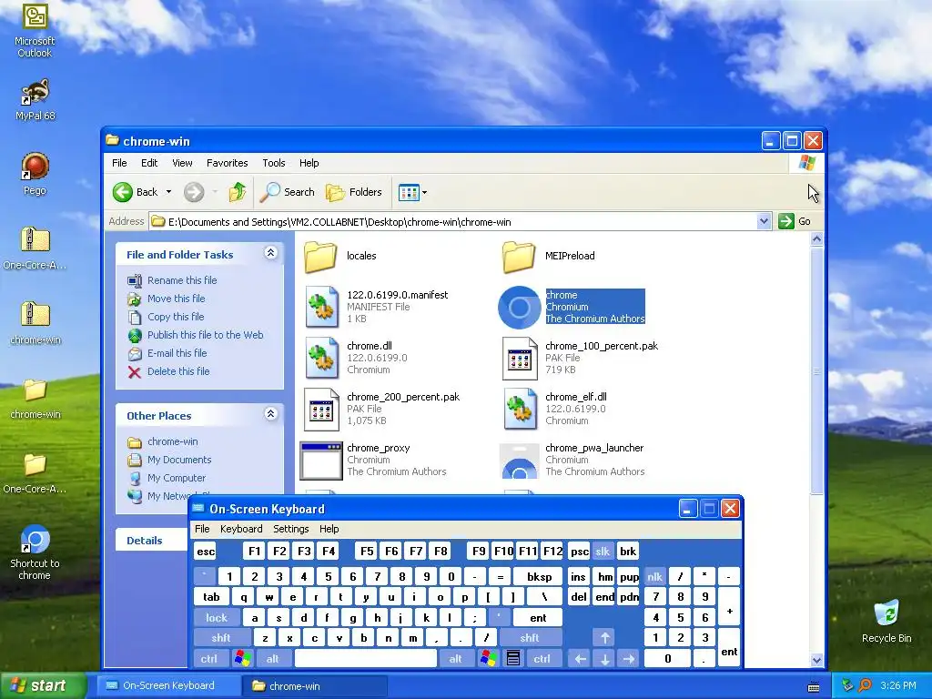Open the Microsoft Outlook desktop icon

[35, 30]
